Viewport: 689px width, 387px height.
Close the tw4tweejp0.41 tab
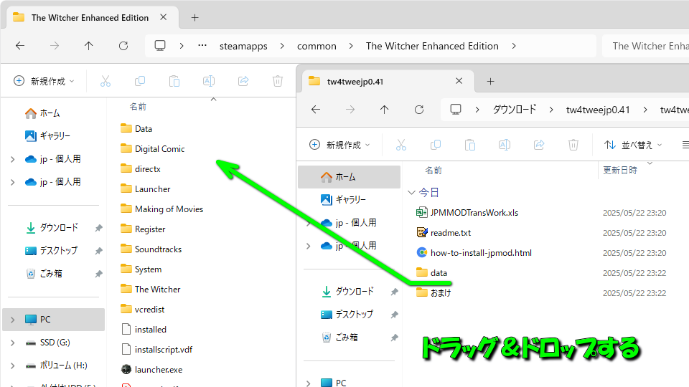coord(459,81)
